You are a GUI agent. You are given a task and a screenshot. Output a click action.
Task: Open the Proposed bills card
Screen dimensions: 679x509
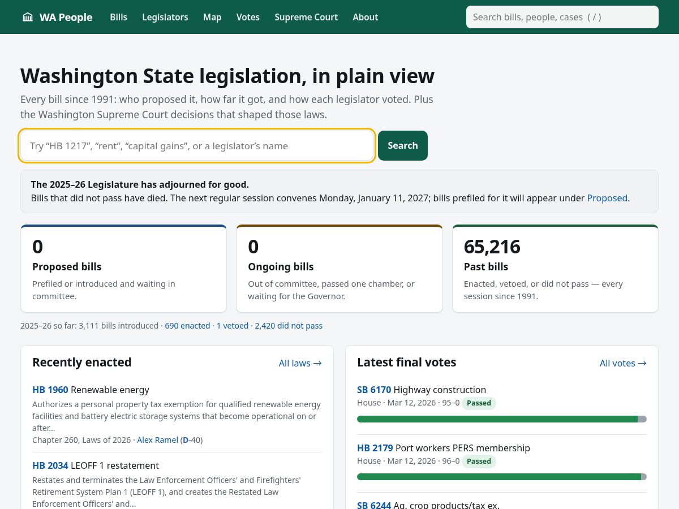(123, 269)
